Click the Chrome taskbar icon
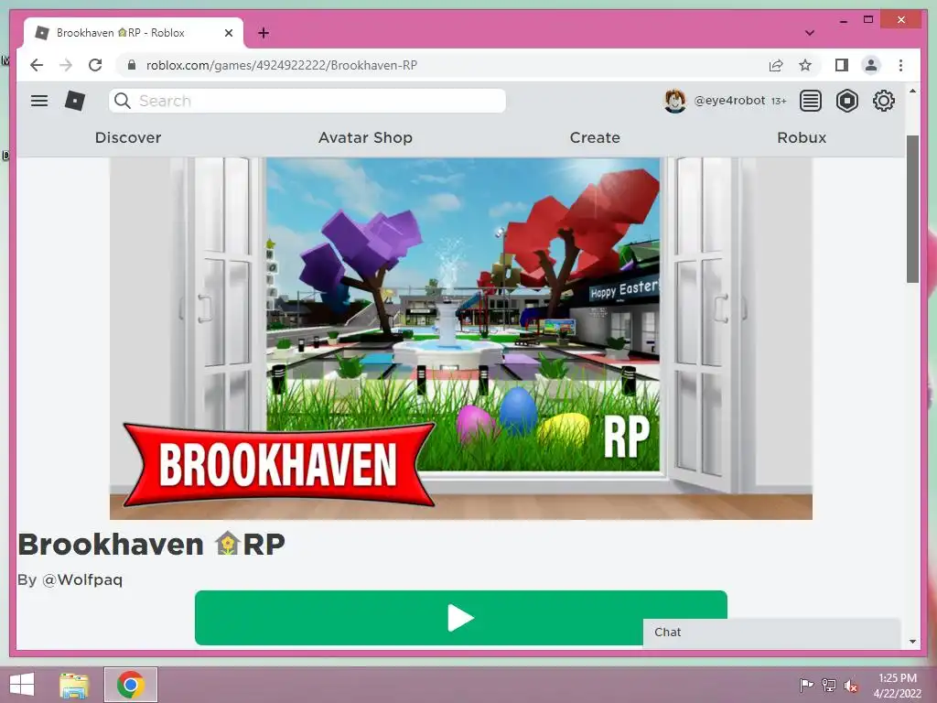Screen dimensions: 937x703 tap(131, 685)
